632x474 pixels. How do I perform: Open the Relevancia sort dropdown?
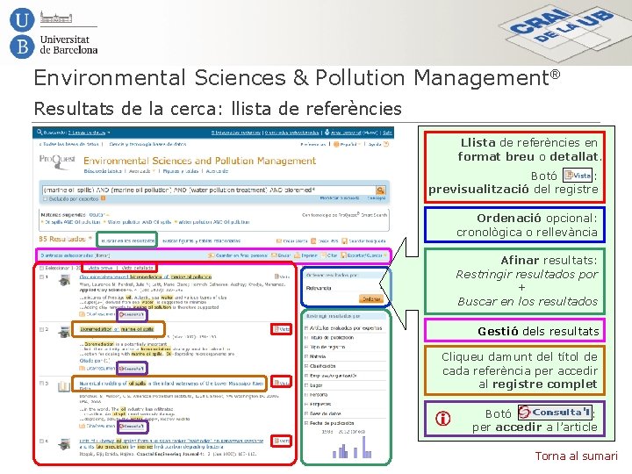(342, 288)
